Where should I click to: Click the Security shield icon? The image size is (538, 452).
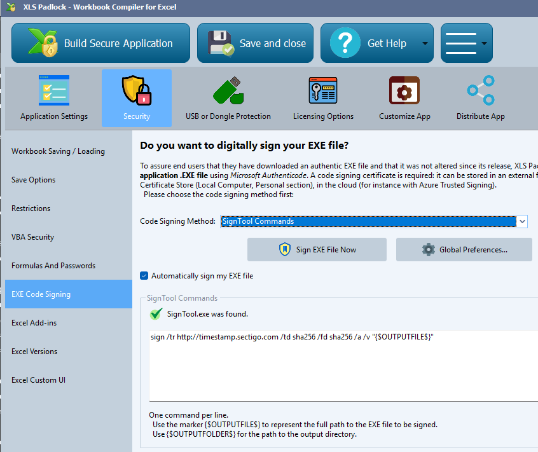pos(136,90)
